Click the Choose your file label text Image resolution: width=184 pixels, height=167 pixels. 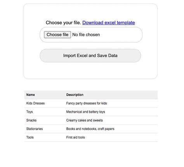tap(63, 23)
